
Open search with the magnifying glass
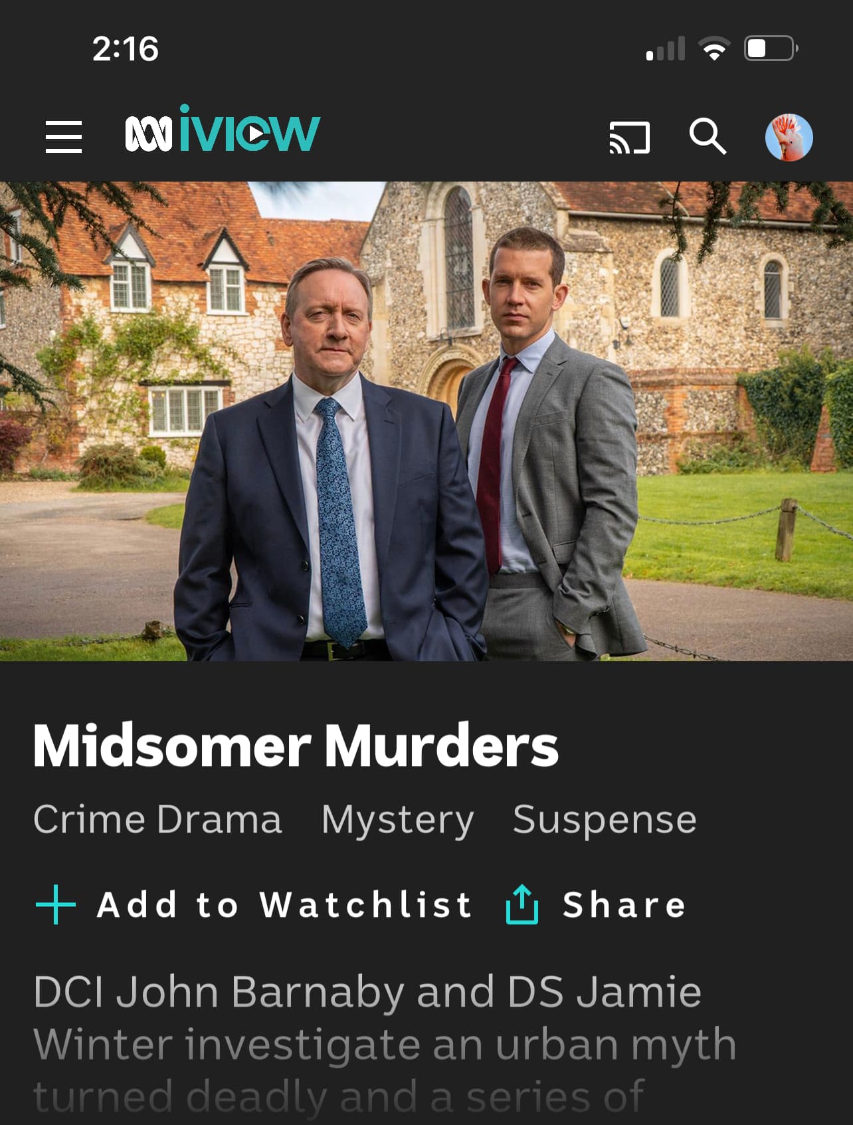(708, 136)
